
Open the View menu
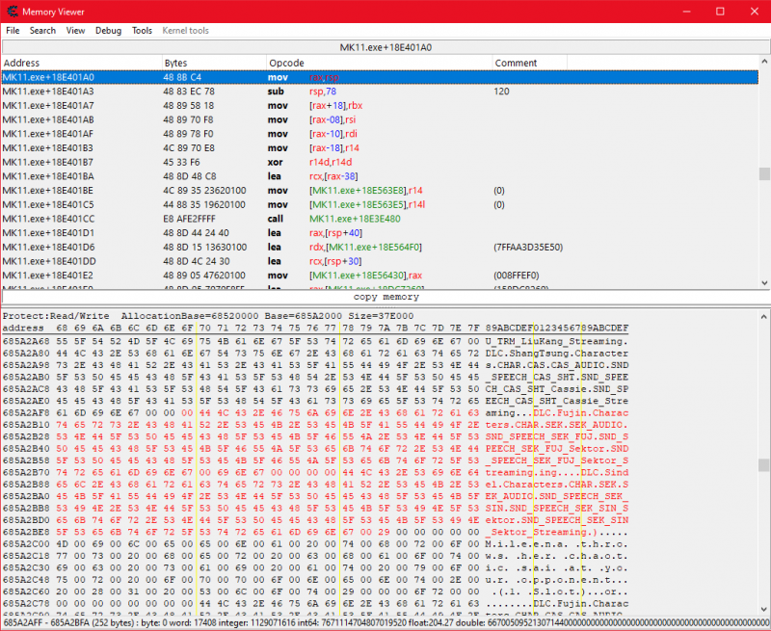click(x=75, y=31)
